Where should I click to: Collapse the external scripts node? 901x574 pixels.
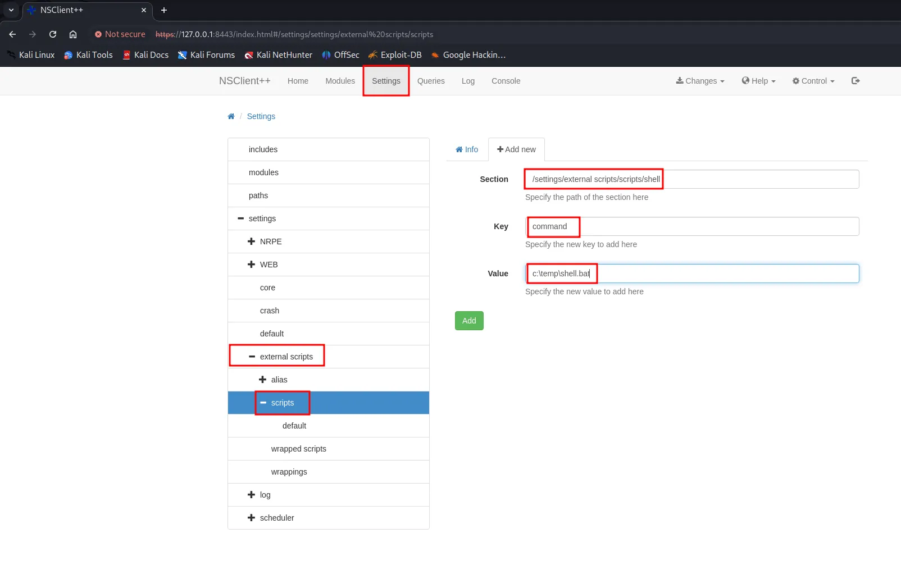click(252, 357)
